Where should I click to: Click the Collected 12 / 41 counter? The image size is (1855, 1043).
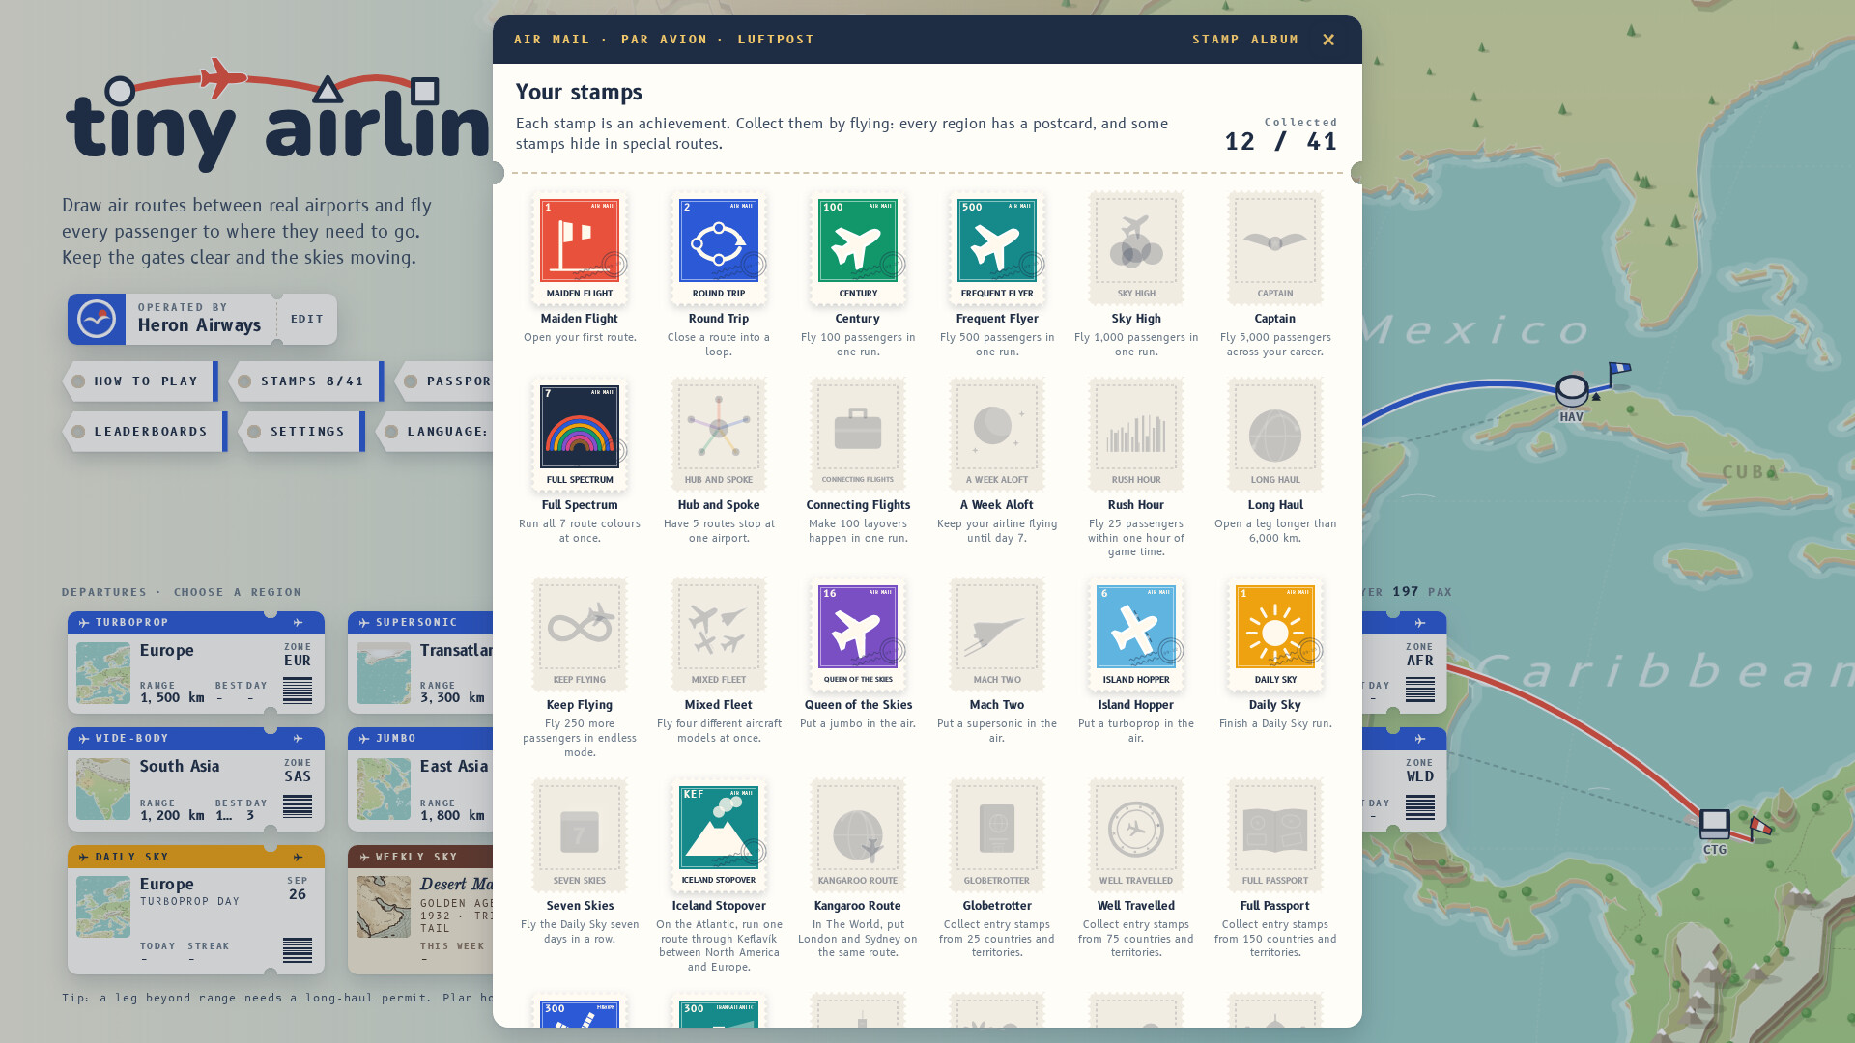point(1281,135)
